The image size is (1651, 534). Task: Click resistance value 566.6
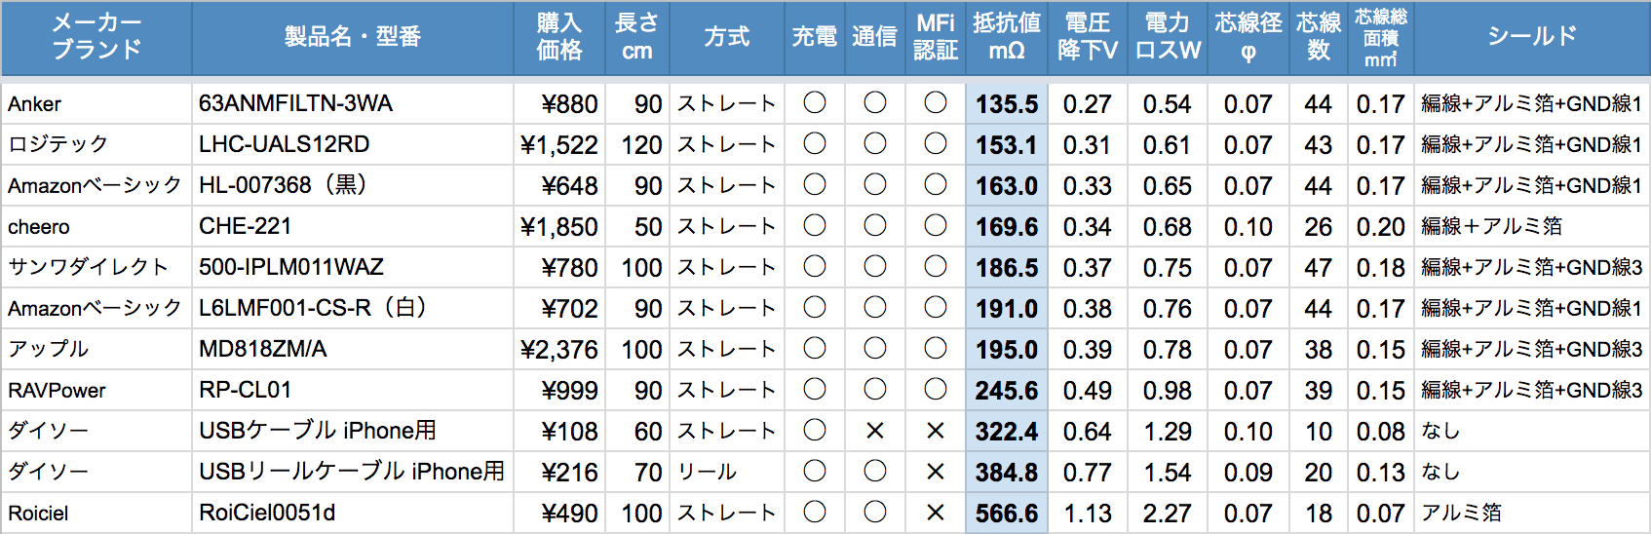coord(1007,514)
